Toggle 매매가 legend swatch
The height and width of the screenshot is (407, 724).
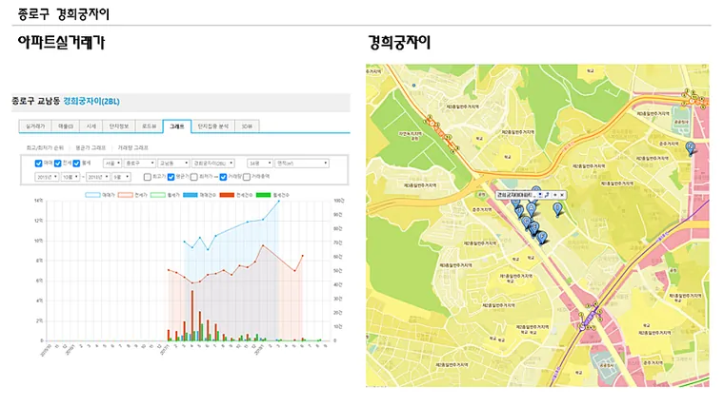92,195
